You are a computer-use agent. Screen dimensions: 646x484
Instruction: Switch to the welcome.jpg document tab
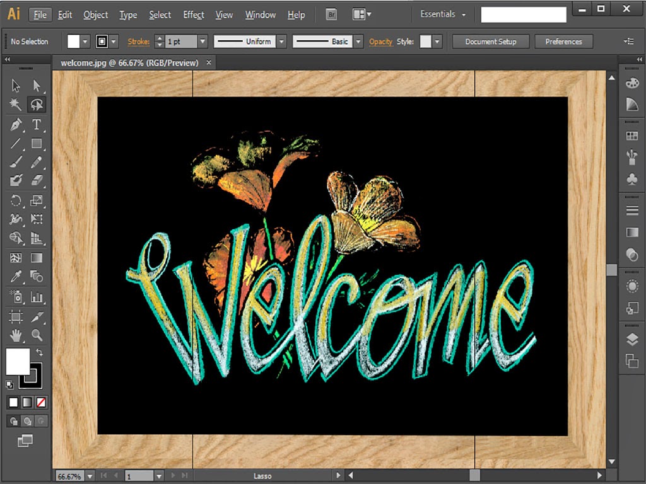[129, 62]
